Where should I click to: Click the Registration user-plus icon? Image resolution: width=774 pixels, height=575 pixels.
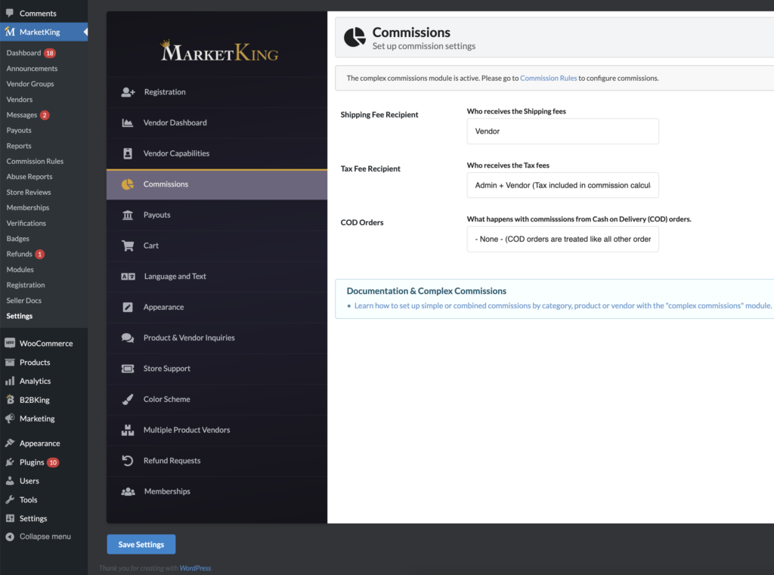(128, 91)
